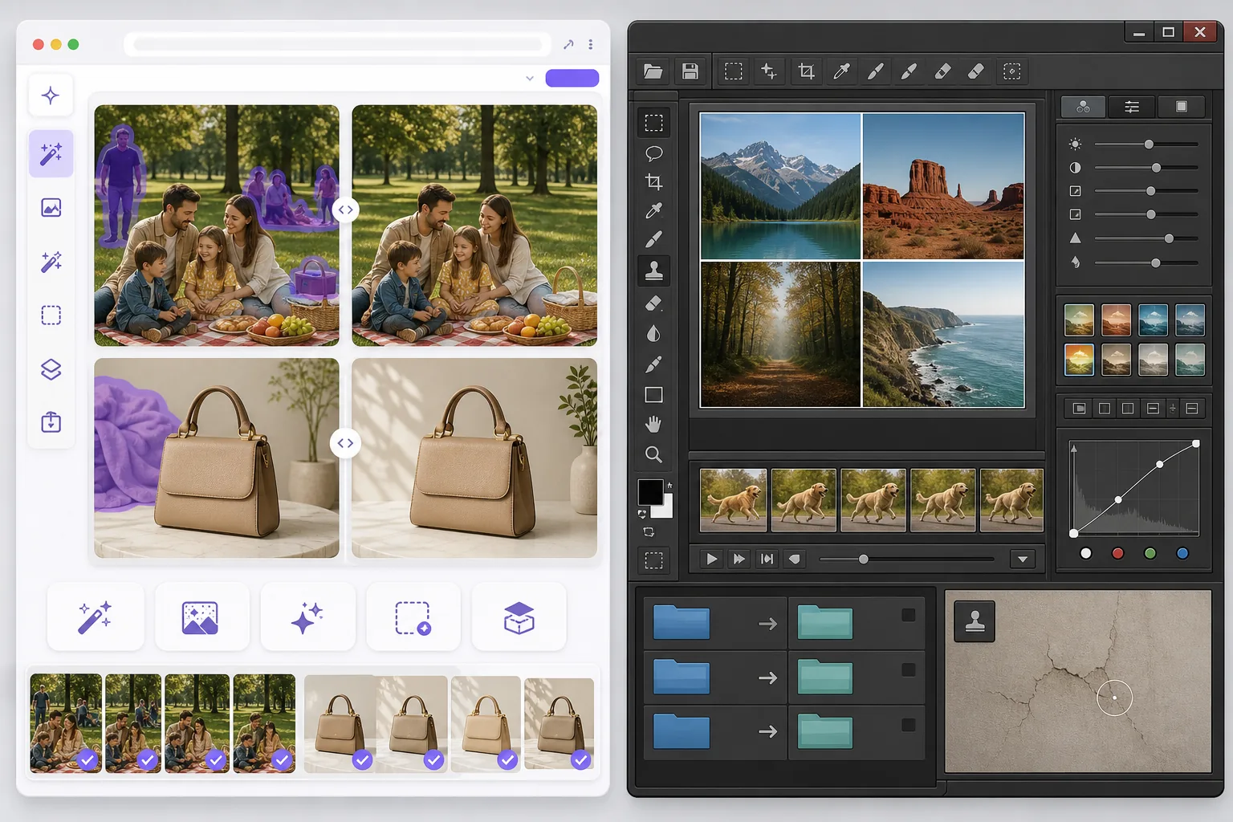Select the eraser tool in left tool column
This screenshot has height=822, width=1233.
654,303
